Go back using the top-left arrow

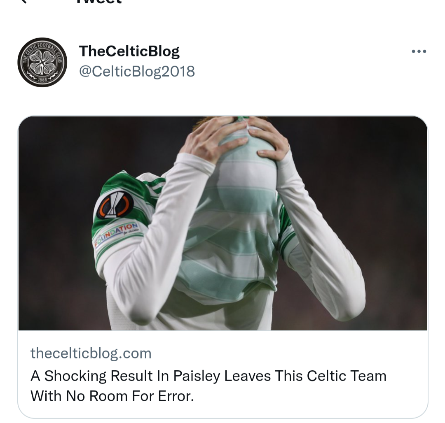pyautogui.click(x=23, y=1)
